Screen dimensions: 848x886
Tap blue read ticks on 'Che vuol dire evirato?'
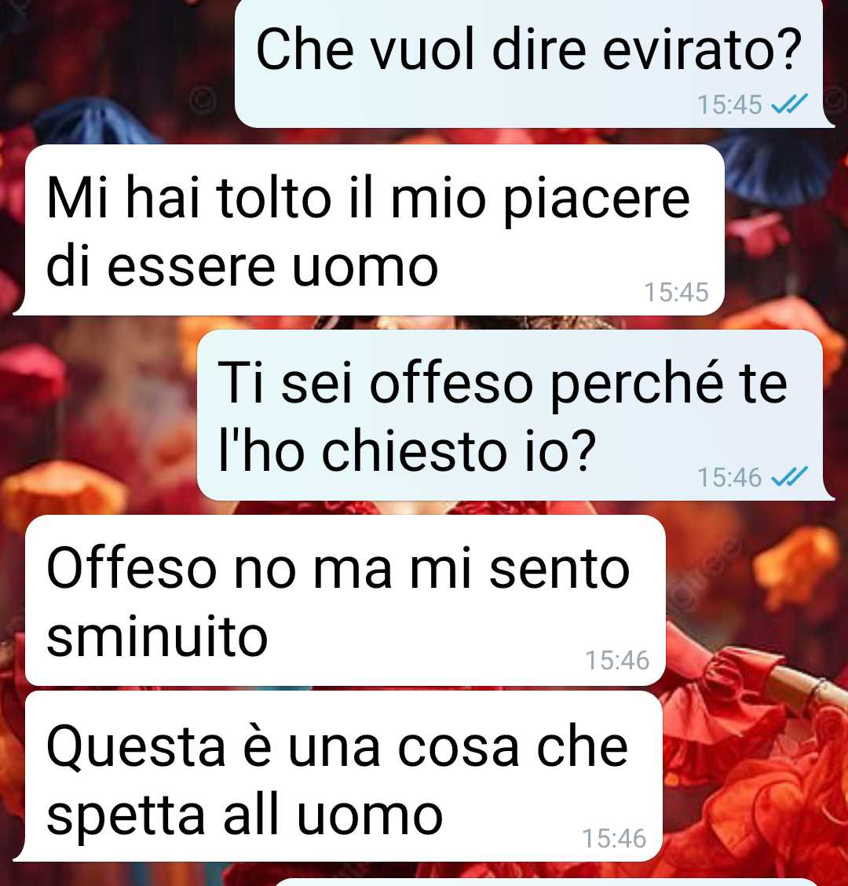tap(789, 104)
